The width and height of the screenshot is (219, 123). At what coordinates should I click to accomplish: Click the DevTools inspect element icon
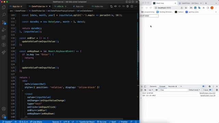pyautogui.click(x=142, y=86)
